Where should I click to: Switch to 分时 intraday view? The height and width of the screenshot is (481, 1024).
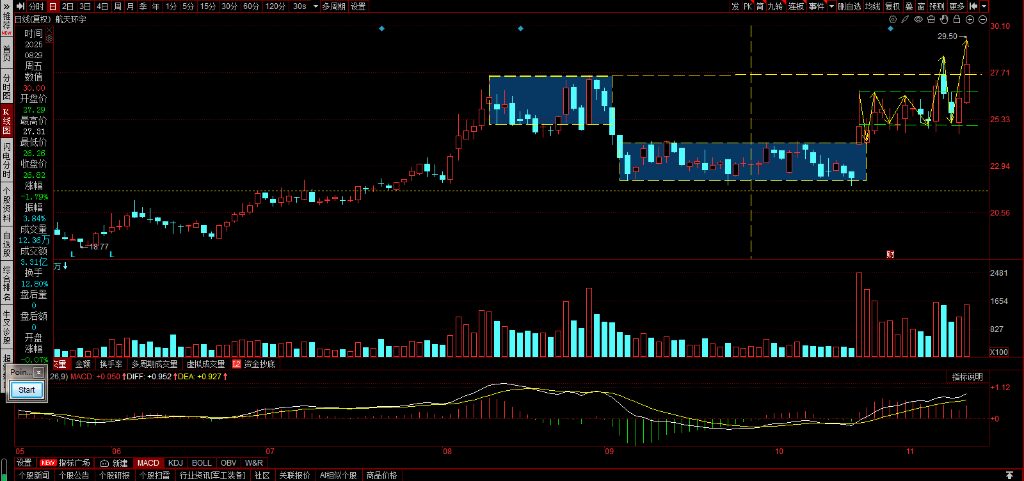coord(36,6)
